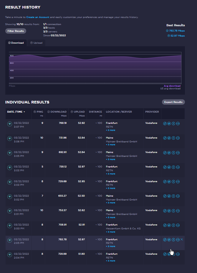Click Wi-Fi connection icon of 3:07 PM result
Viewport: 197px width, 273px height.
point(10,124)
